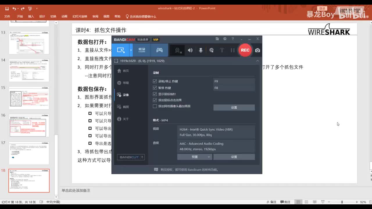Select slide 13 thumbnail
The width and height of the screenshot is (372, 209).
29,43
